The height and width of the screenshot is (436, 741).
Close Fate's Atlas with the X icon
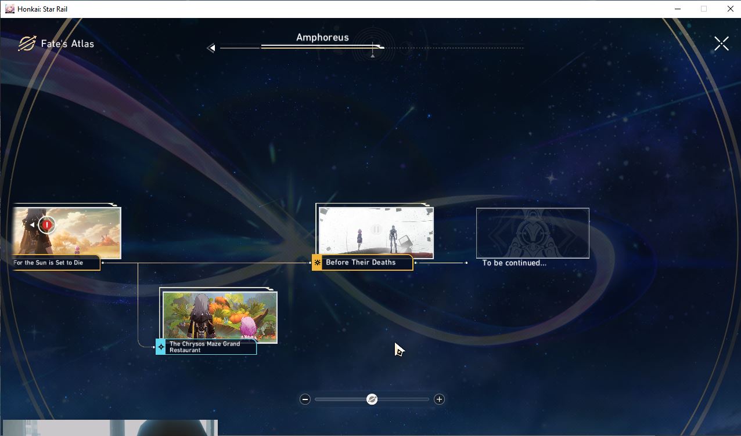click(721, 43)
